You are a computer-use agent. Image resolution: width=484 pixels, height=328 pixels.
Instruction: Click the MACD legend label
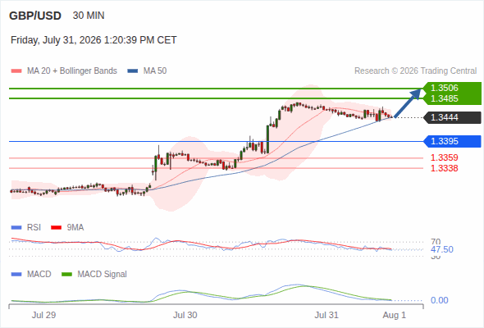click(x=39, y=275)
